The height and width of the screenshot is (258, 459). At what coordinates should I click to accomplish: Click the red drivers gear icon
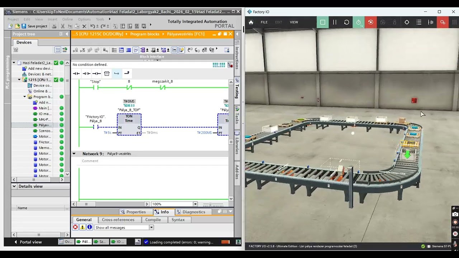coord(443,22)
